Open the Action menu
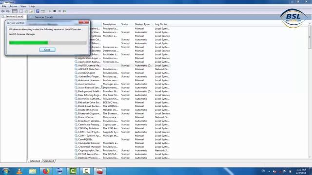The width and height of the screenshot is (312, 175). pos(13,6)
